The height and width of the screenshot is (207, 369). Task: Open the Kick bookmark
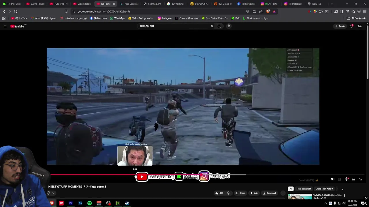pyautogui.click(x=235, y=18)
